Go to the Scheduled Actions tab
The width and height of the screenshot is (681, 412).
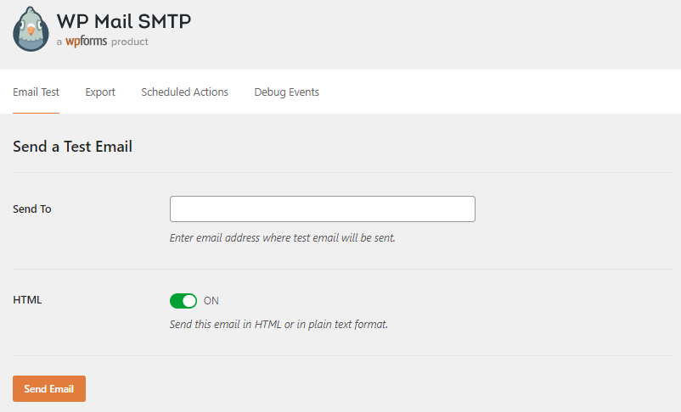[x=184, y=92]
